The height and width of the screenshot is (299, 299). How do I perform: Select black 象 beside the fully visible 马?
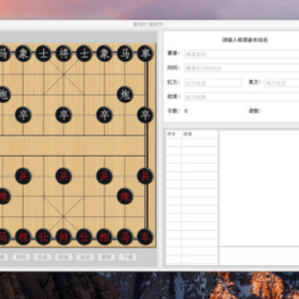(x=105, y=53)
